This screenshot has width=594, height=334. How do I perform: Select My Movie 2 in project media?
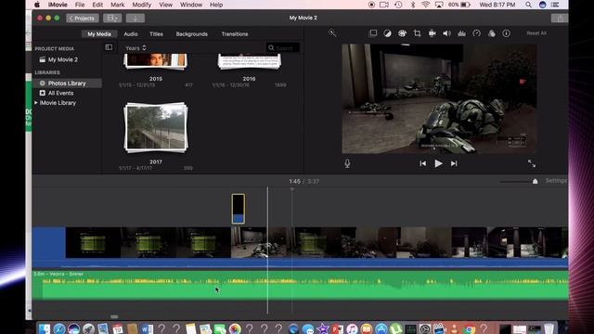click(63, 59)
